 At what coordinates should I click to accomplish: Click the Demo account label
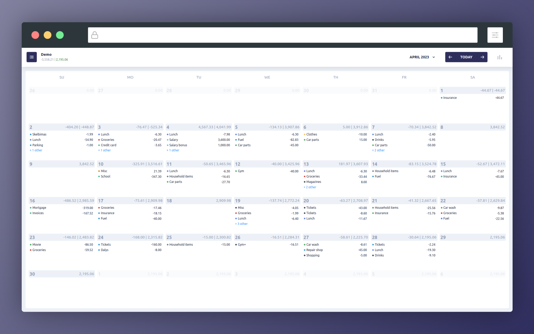point(46,54)
